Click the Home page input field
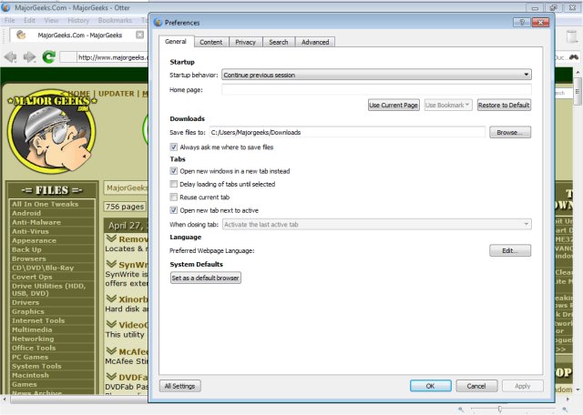 pyautogui.click(x=376, y=90)
